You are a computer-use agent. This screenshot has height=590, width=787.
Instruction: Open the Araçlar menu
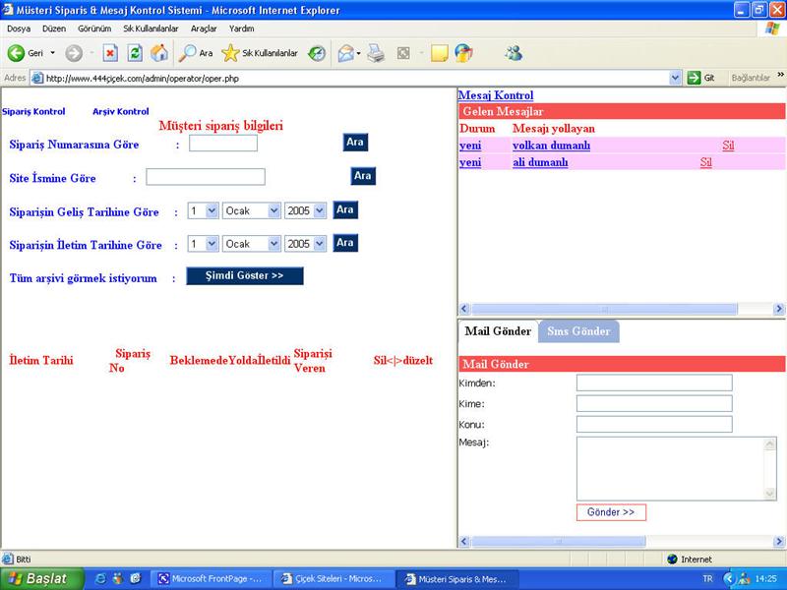(x=204, y=29)
